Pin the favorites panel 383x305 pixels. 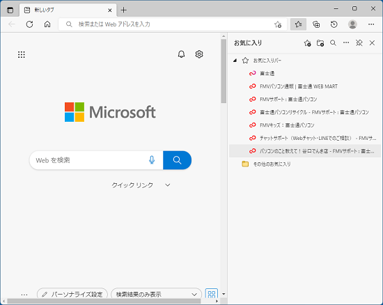(x=359, y=43)
